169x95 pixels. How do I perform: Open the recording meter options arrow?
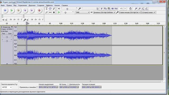tap(27, 20)
